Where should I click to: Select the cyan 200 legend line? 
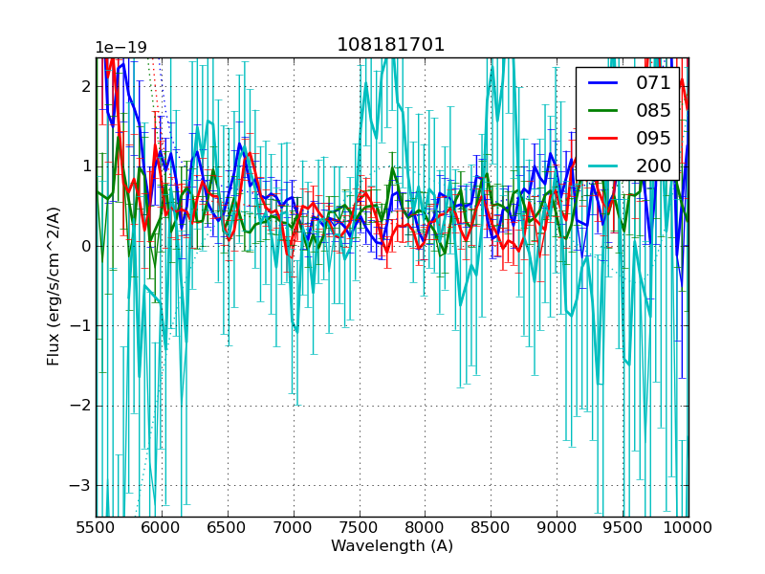click(x=603, y=166)
